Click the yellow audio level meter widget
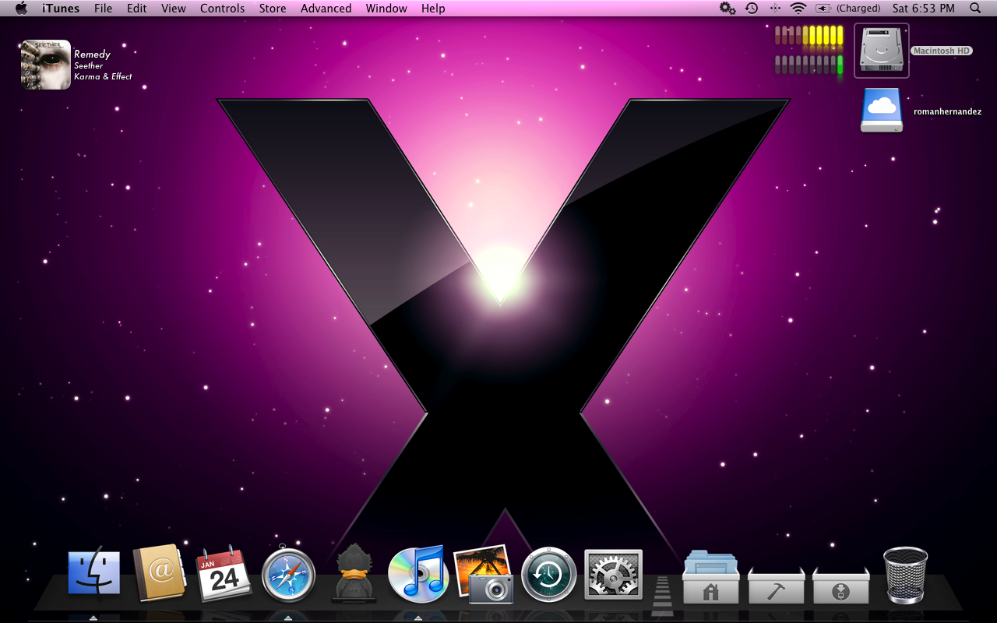 [x=809, y=36]
